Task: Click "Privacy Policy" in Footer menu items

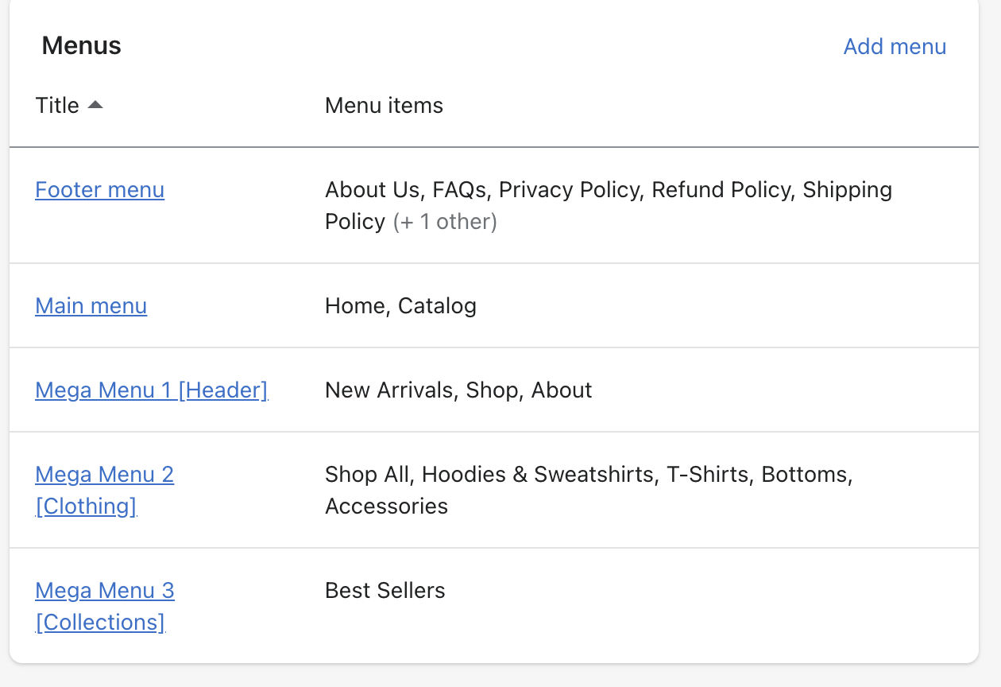Action: coord(569,190)
